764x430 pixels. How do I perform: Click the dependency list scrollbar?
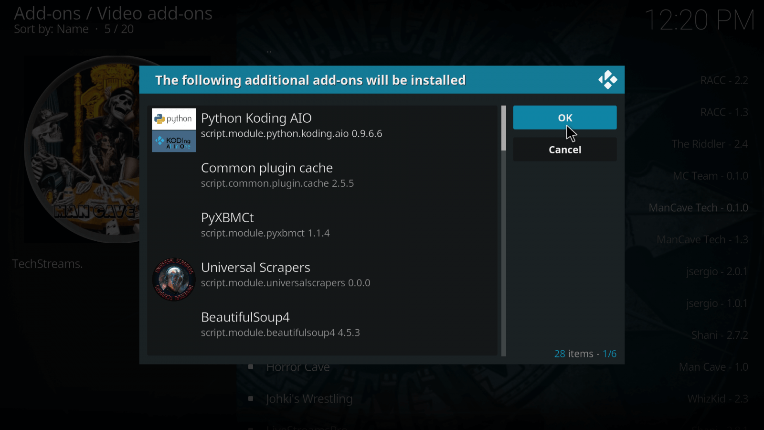504,231
